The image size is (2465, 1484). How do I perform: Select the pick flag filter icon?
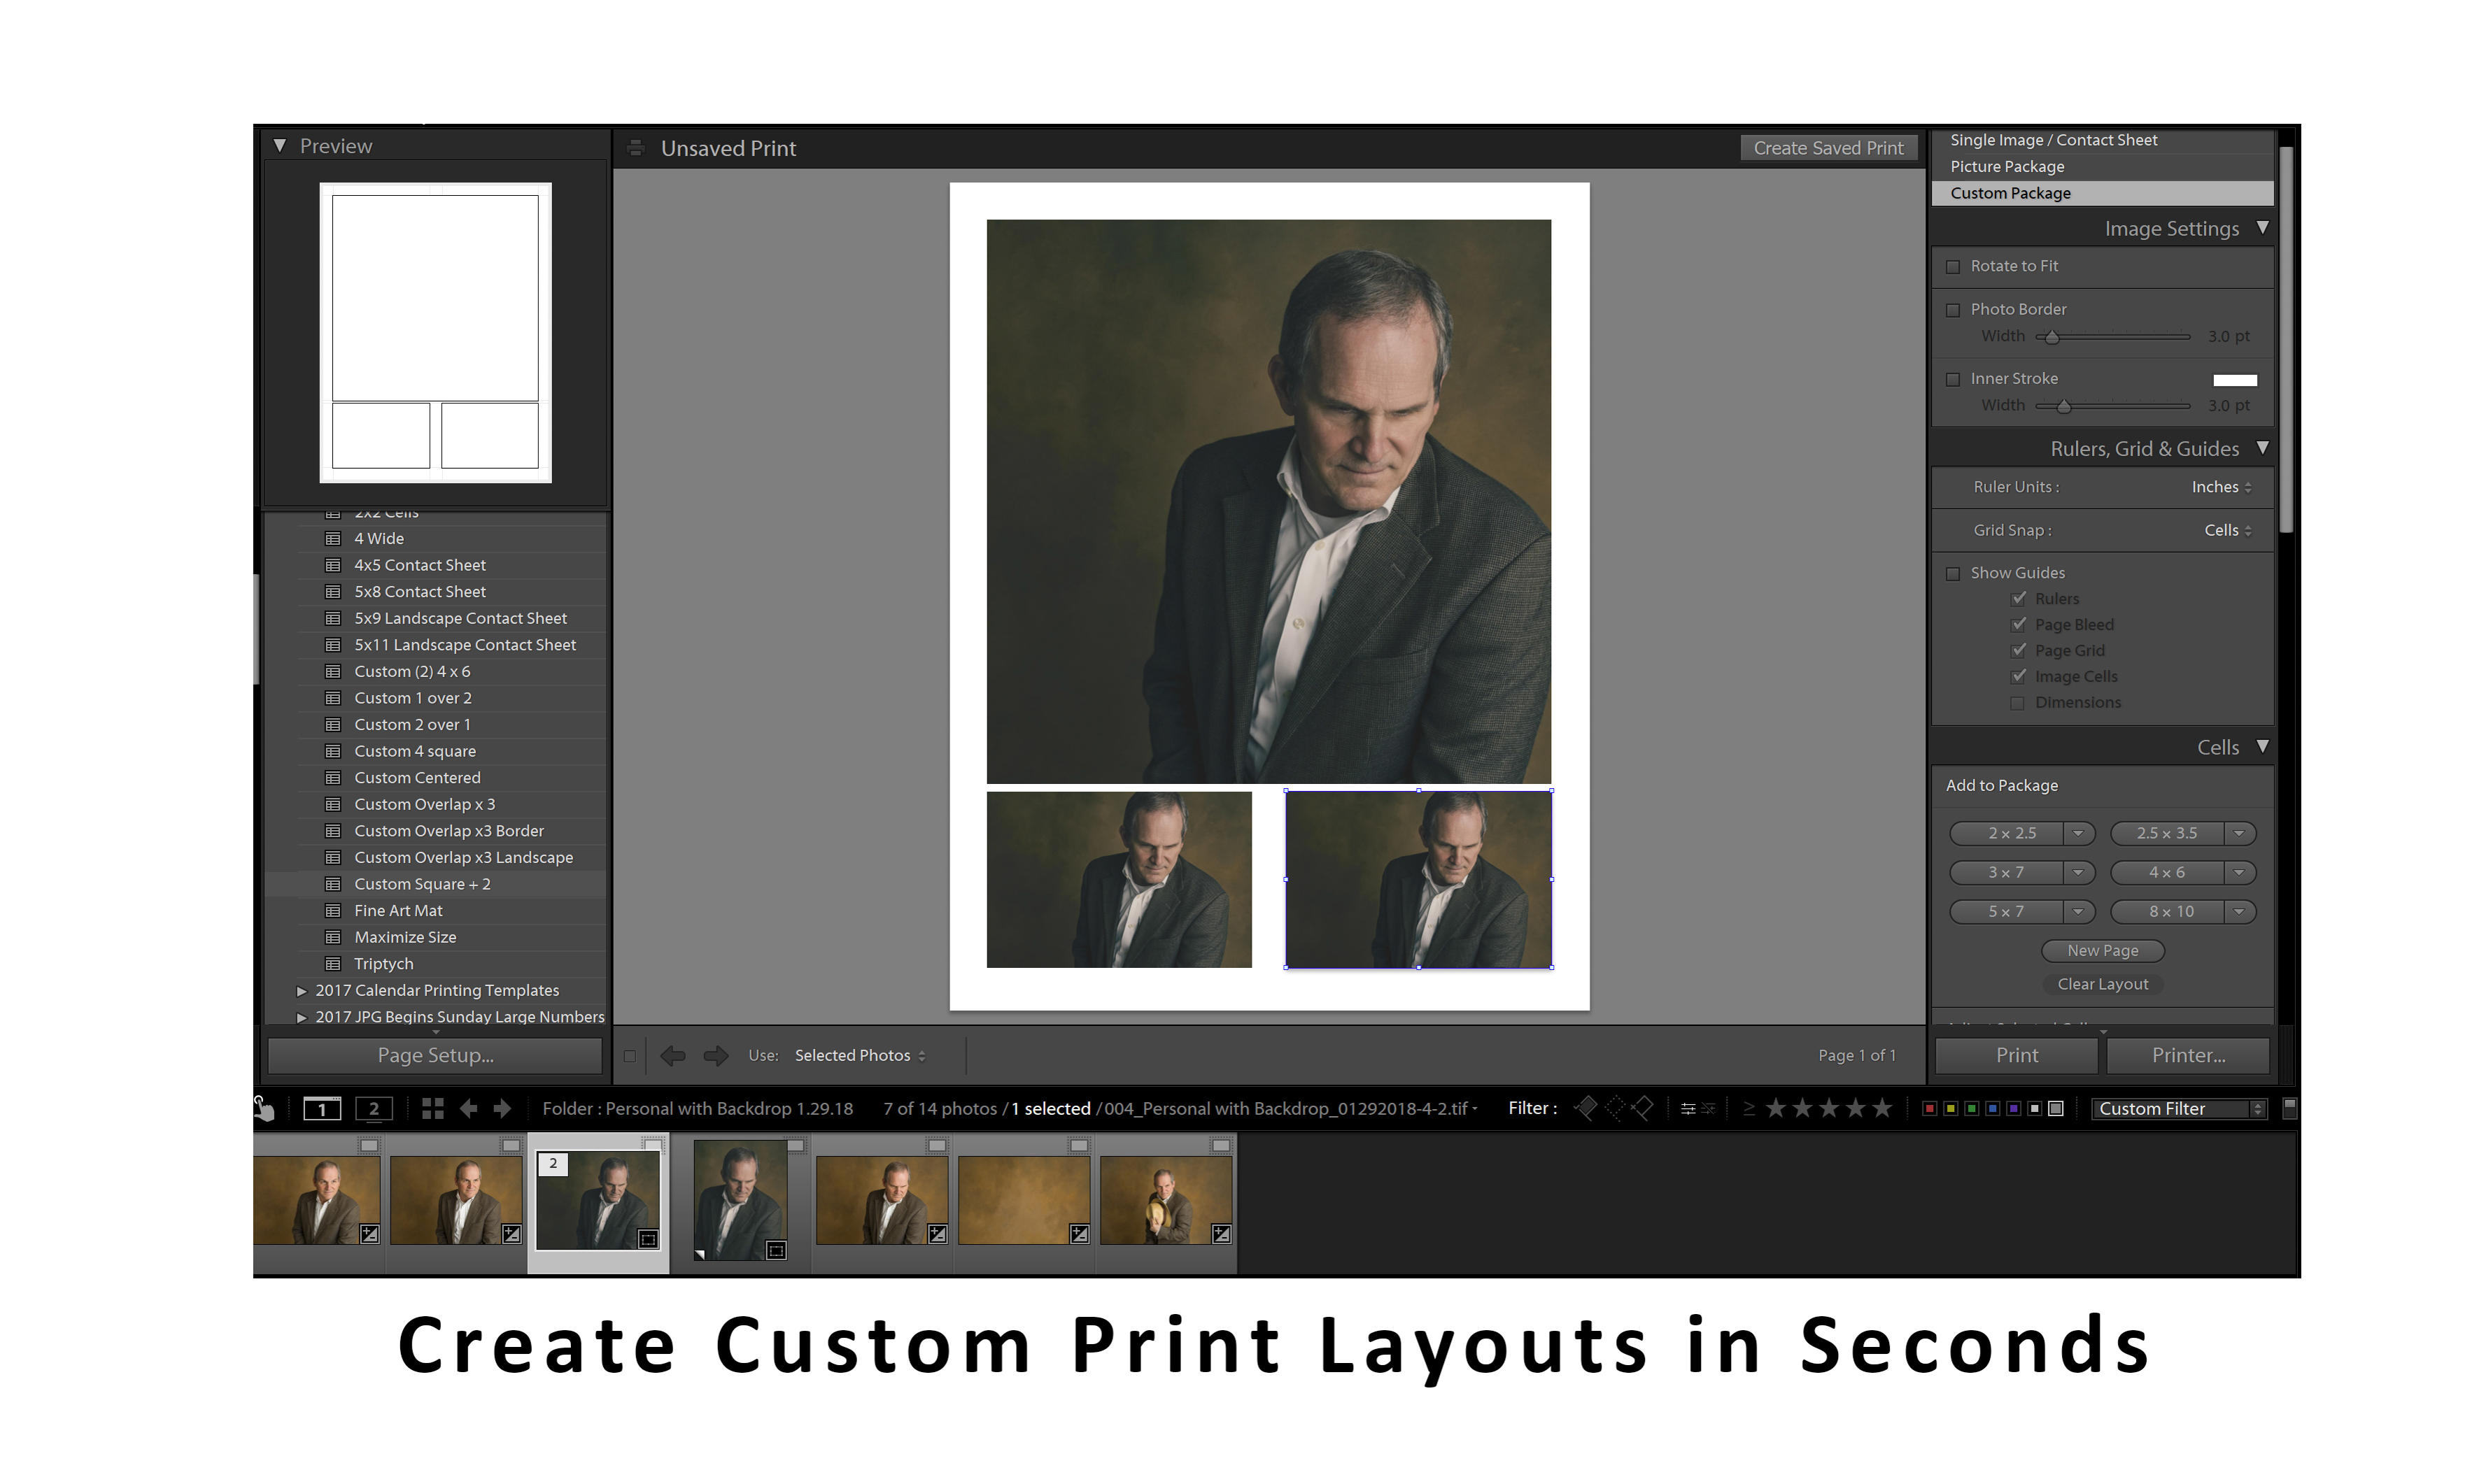pyautogui.click(x=1585, y=1108)
